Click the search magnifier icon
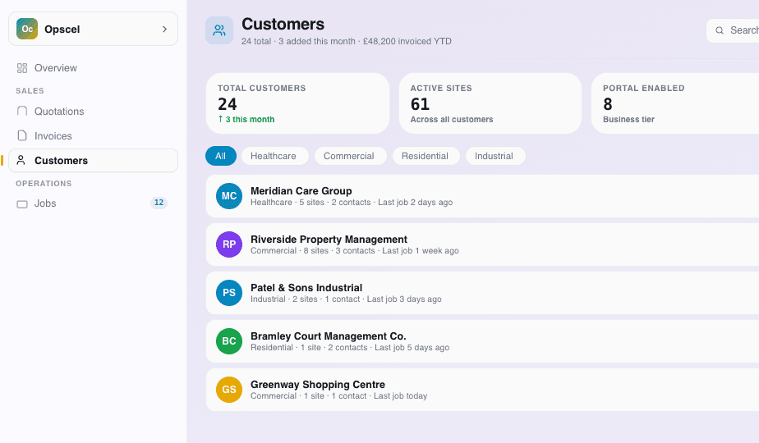Image resolution: width=759 pixels, height=443 pixels. click(x=720, y=30)
